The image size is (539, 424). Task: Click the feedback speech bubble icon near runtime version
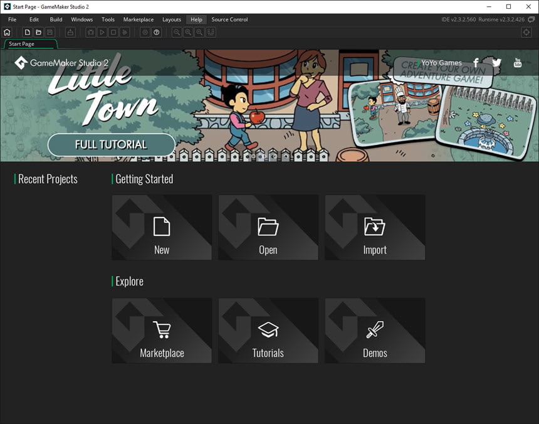point(531,19)
